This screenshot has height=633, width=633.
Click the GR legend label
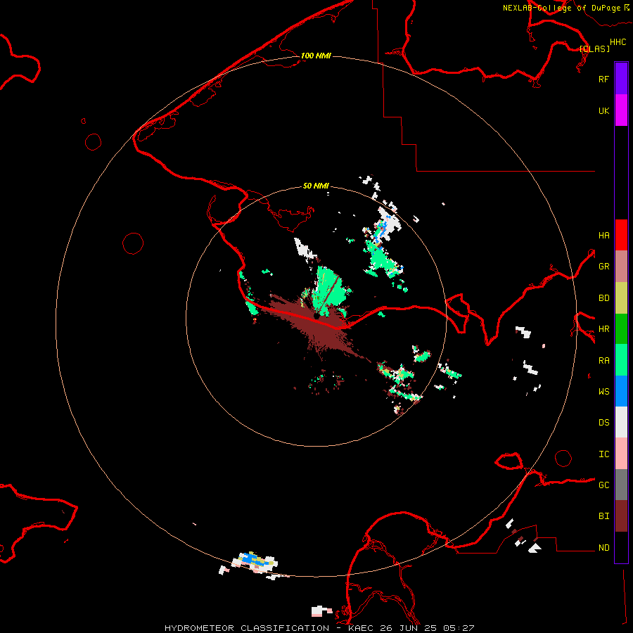(x=603, y=267)
